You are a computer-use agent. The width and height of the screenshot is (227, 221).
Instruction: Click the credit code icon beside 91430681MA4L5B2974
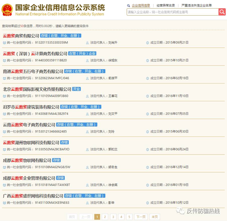click(5, 114)
